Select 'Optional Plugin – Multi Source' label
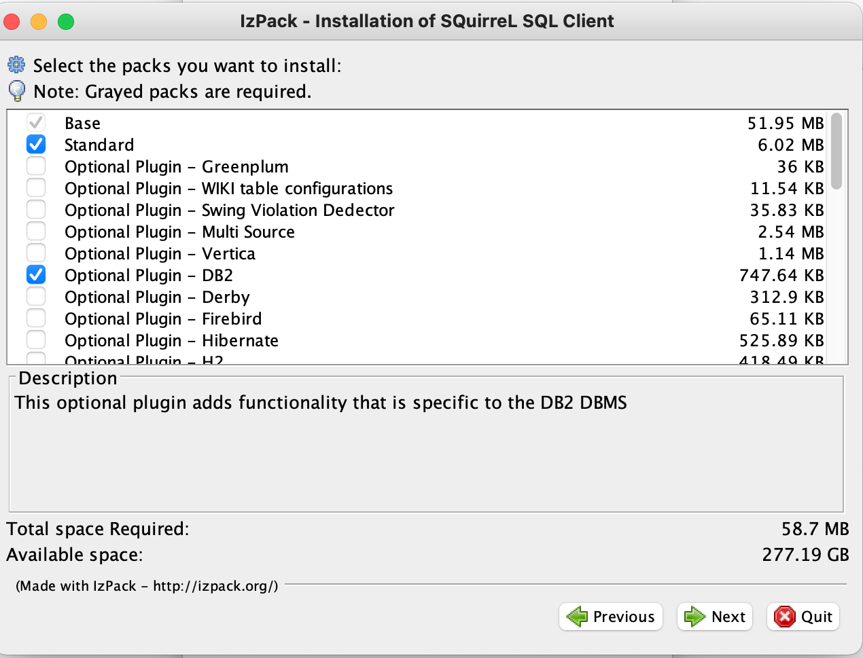The width and height of the screenshot is (863, 658). tap(180, 232)
